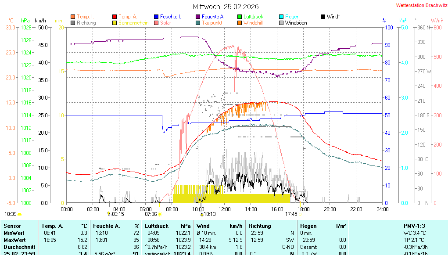Click the red Temp. A. legend box
Viewport: 448px width, 255px height.
pos(115,17)
